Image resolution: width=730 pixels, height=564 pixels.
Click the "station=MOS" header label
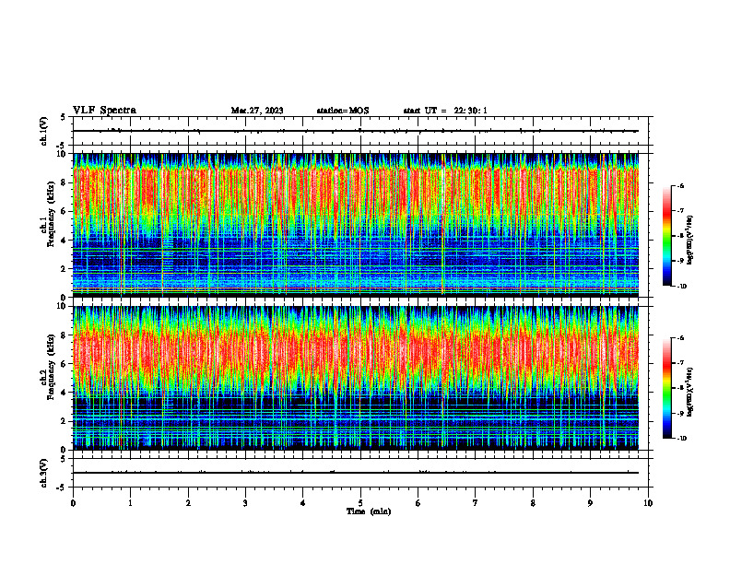343,111
